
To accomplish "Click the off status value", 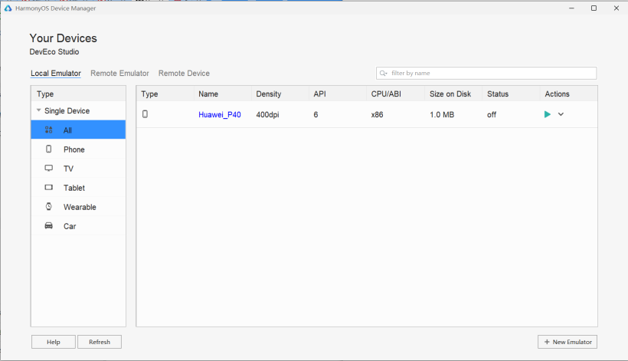I will pyautogui.click(x=492, y=115).
